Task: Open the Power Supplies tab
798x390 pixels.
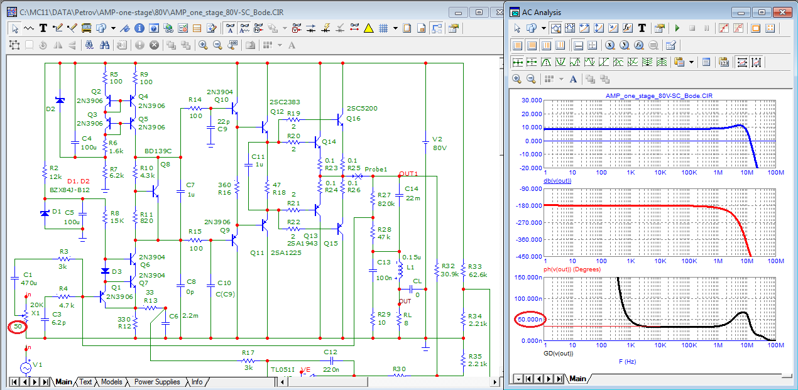Action: point(157,382)
